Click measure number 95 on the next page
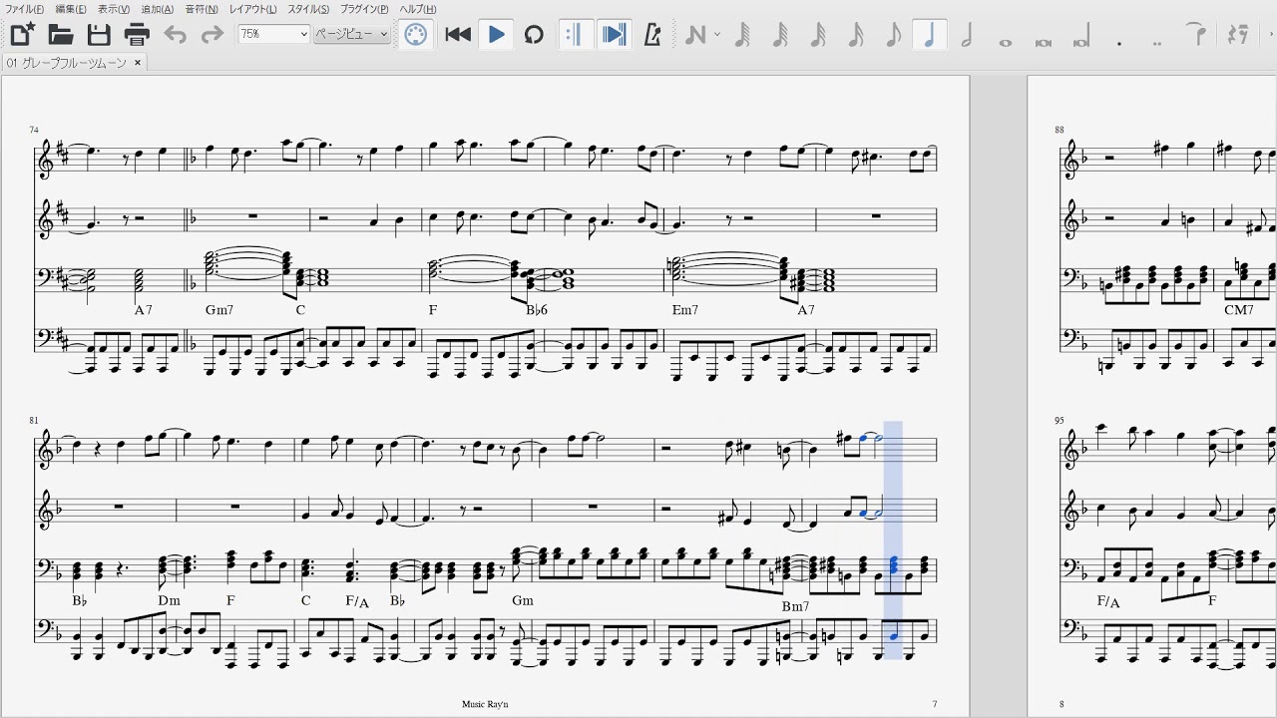 [1060, 421]
